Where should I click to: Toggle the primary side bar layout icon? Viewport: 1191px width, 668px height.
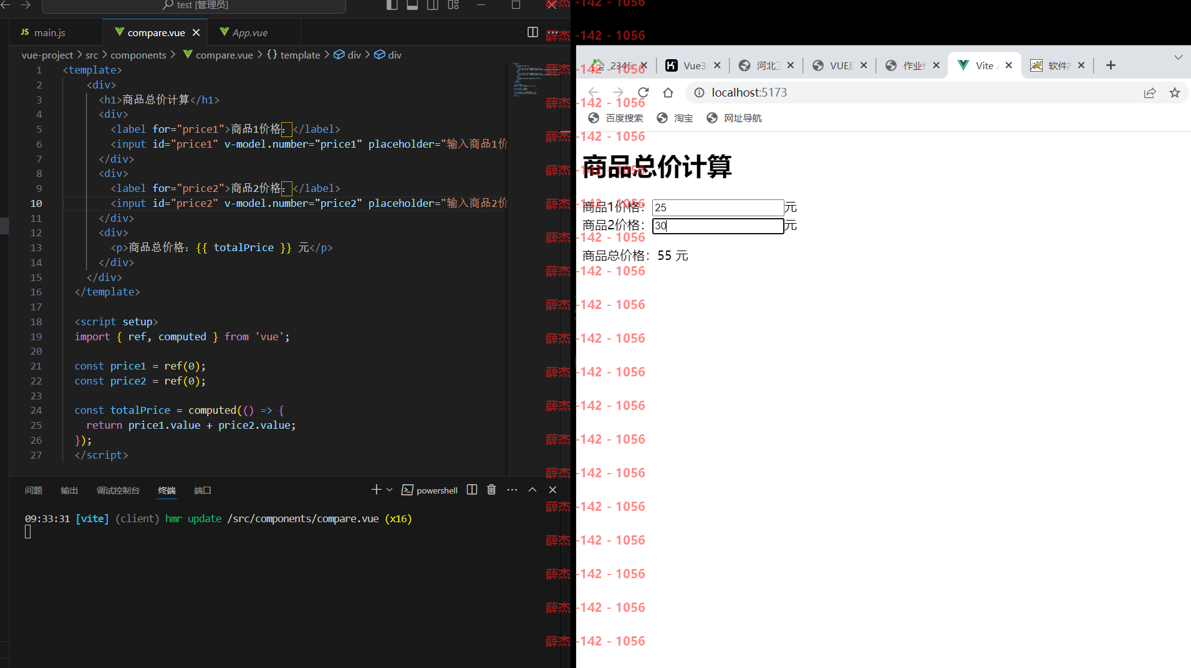pyautogui.click(x=392, y=5)
